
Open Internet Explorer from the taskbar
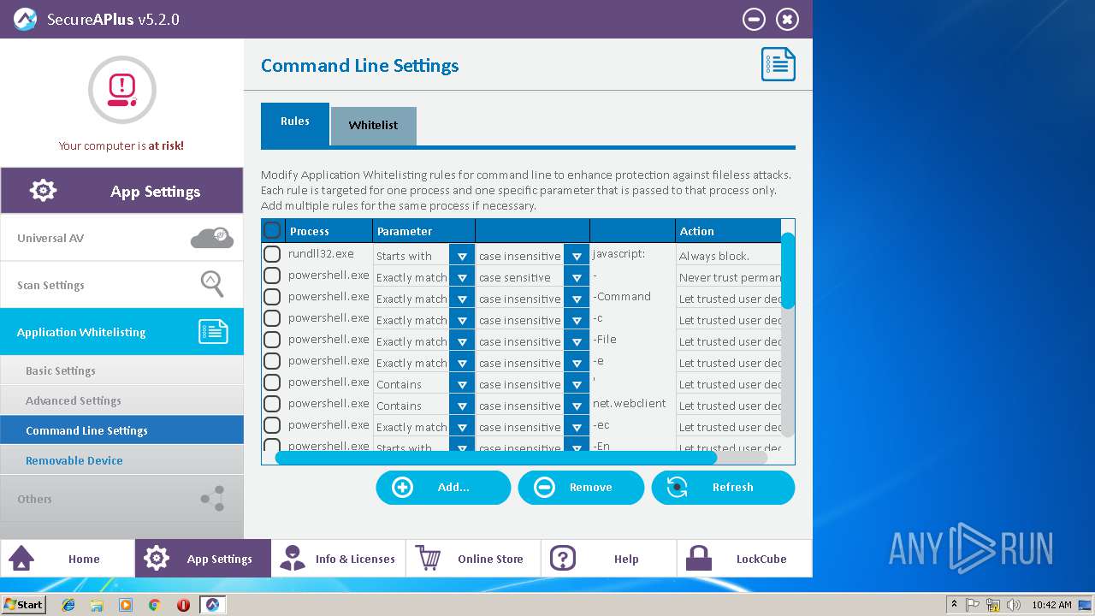click(x=68, y=605)
